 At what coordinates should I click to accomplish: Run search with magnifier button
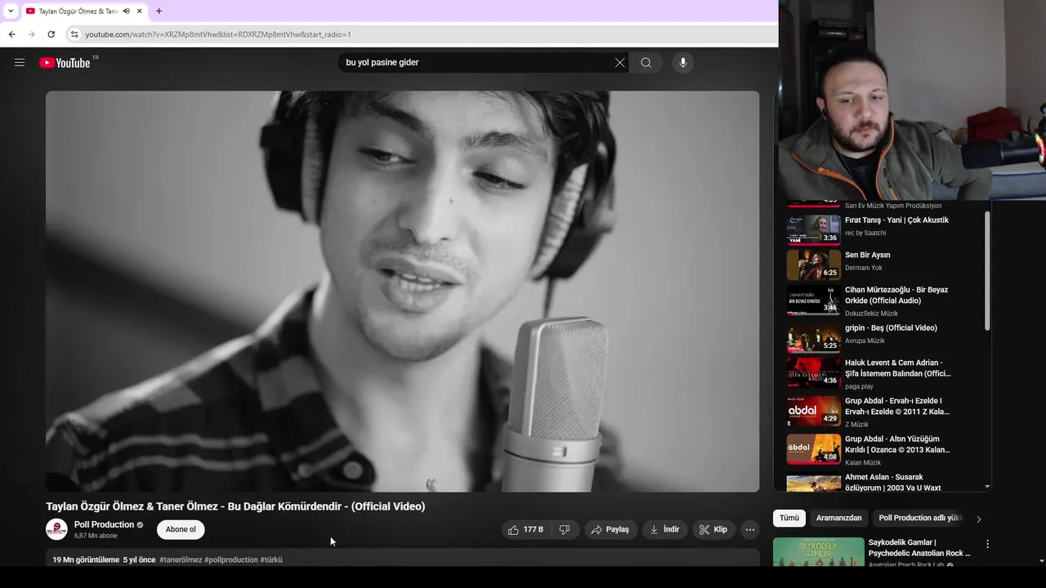pyautogui.click(x=646, y=63)
